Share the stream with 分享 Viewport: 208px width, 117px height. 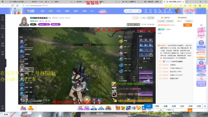144,24
